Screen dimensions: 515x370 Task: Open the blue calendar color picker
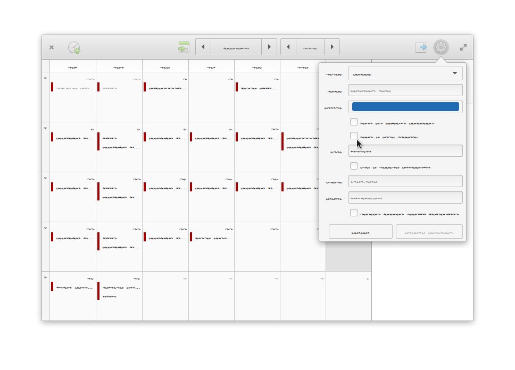click(x=405, y=107)
